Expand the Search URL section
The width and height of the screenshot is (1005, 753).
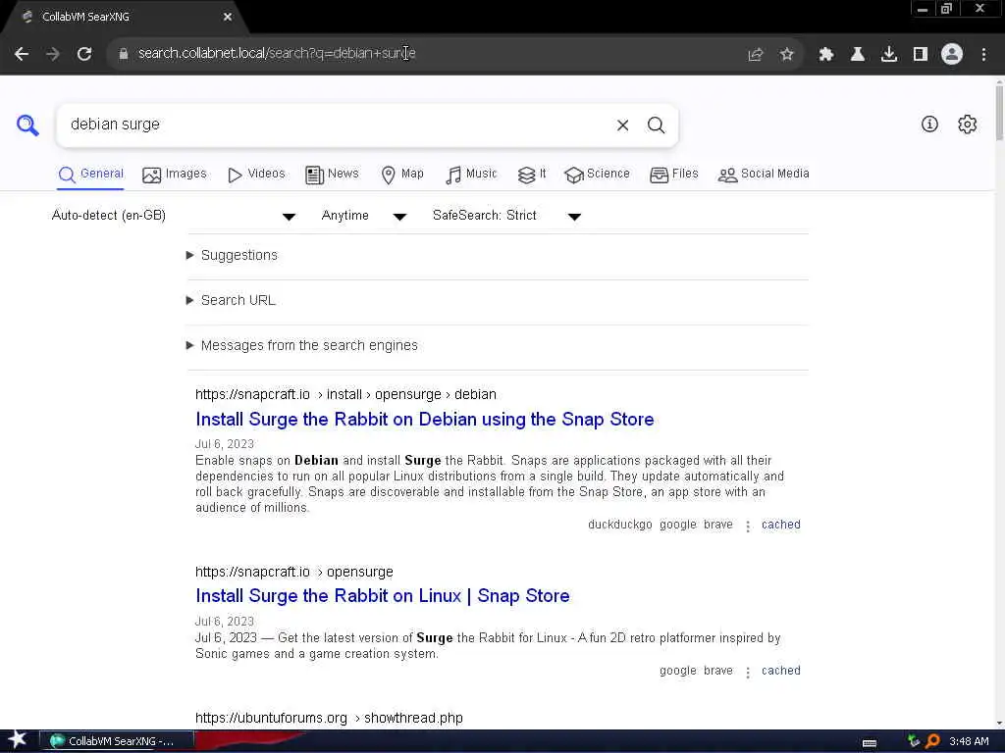click(231, 300)
